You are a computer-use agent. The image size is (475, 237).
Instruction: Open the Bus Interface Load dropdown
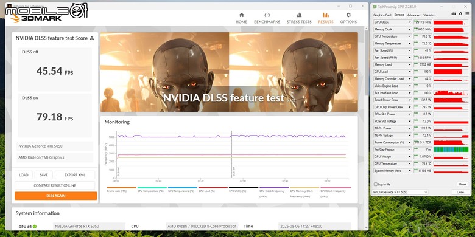(410, 93)
